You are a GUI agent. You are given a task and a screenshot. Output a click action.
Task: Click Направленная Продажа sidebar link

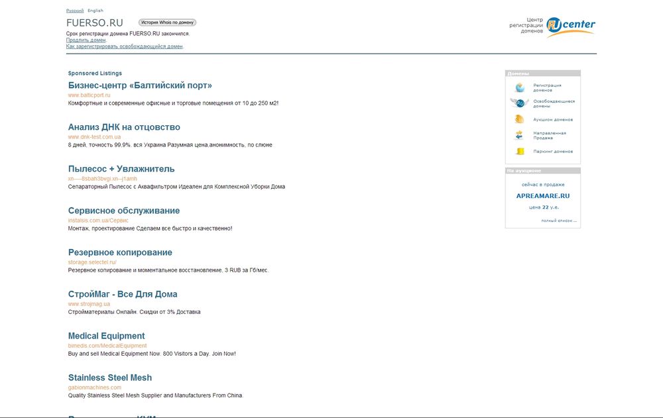point(549,135)
